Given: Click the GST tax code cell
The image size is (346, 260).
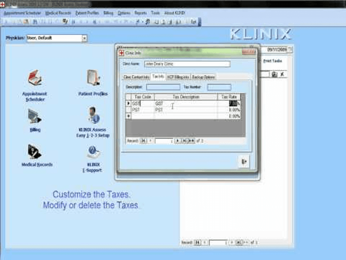Looking at the screenshot, I should click(x=143, y=103).
